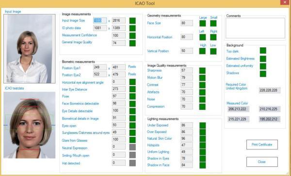The image size is (291, 176).
Task: Click the green Shadow in Face indicator
Action: (x=202, y=165)
